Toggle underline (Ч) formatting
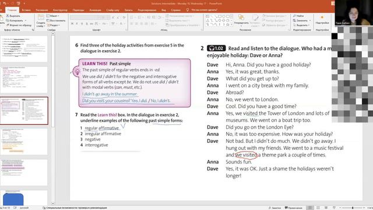The image size is (373, 210). coord(82,23)
